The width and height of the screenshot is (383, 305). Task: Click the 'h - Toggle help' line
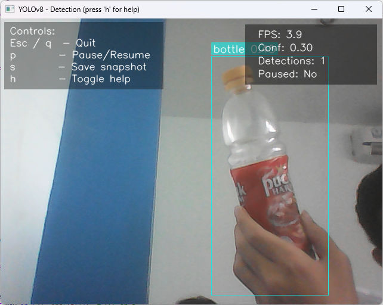click(x=70, y=79)
